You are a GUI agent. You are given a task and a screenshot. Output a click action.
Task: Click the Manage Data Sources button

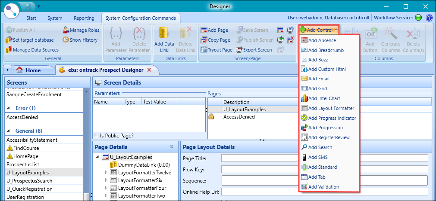[32, 50]
